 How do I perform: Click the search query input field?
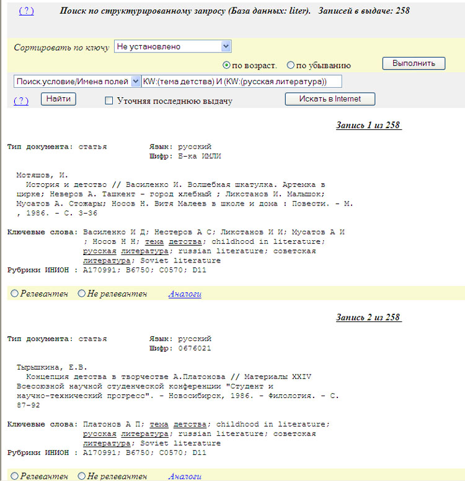pyautogui.click(x=241, y=81)
